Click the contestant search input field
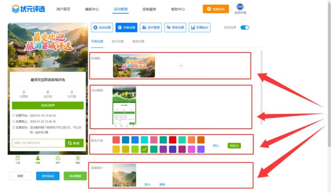Viewport: 331px width, 193px height. point(38,143)
